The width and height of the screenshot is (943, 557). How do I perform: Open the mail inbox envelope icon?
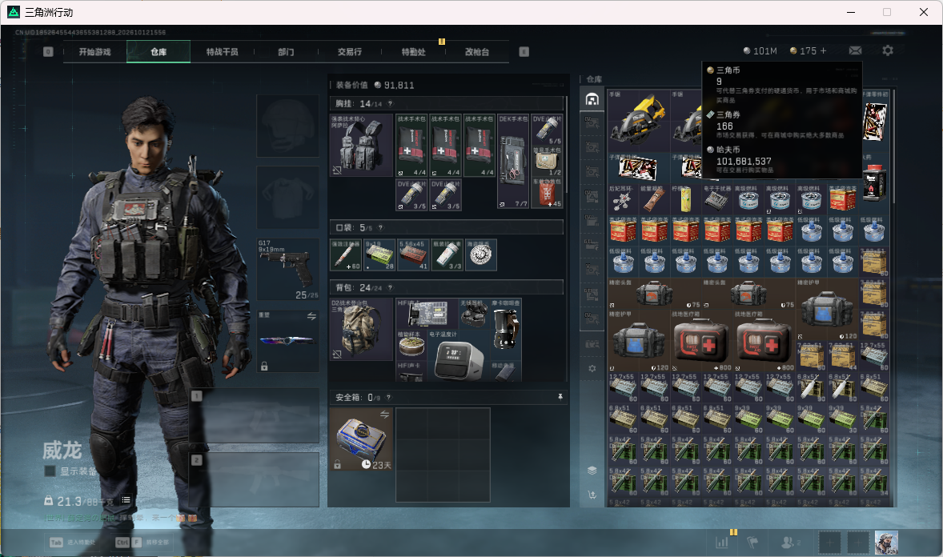(x=855, y=51)
